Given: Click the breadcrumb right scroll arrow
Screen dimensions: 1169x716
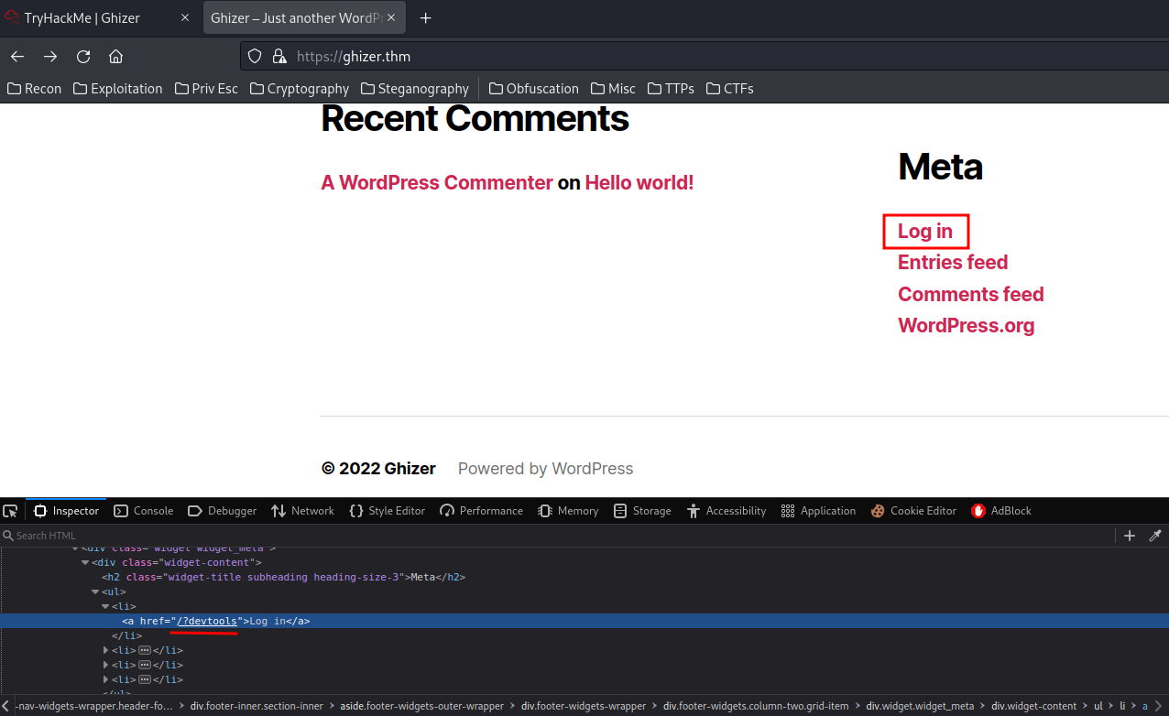Looking at the screenshot, I should click(1161, 706).
